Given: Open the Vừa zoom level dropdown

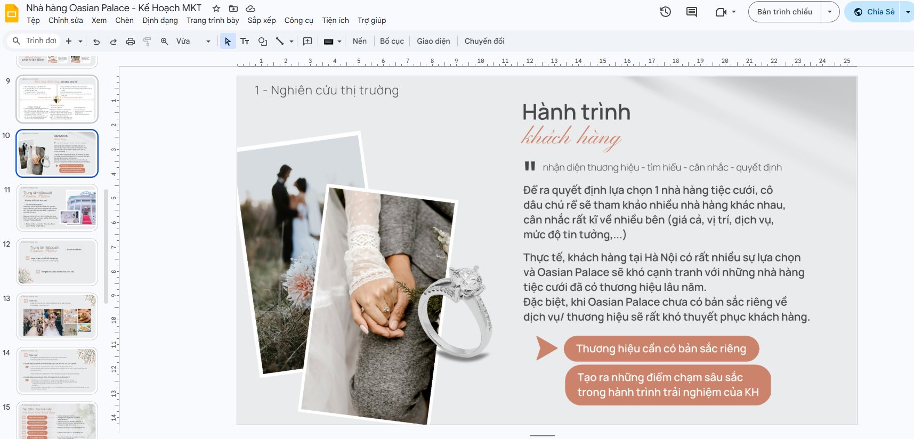Looking at the screenshot, I should click(194, 41).
